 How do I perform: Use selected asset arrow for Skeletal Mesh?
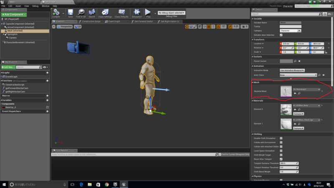(x=295, y=93)
